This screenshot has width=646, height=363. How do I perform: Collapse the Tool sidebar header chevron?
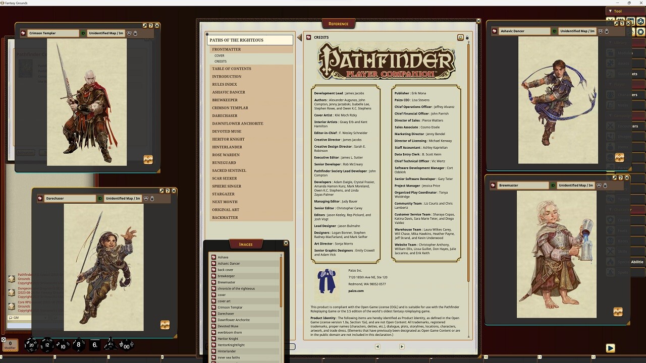pyautogui.click(x=611, y=11)
